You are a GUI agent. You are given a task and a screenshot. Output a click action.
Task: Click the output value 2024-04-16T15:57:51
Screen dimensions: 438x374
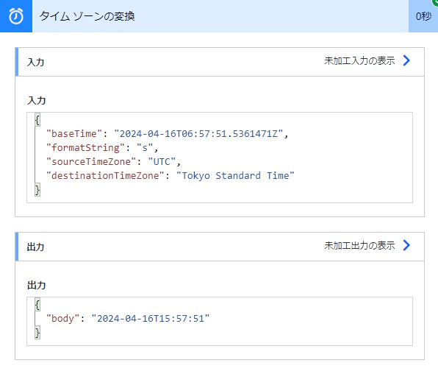pos(151,319)
